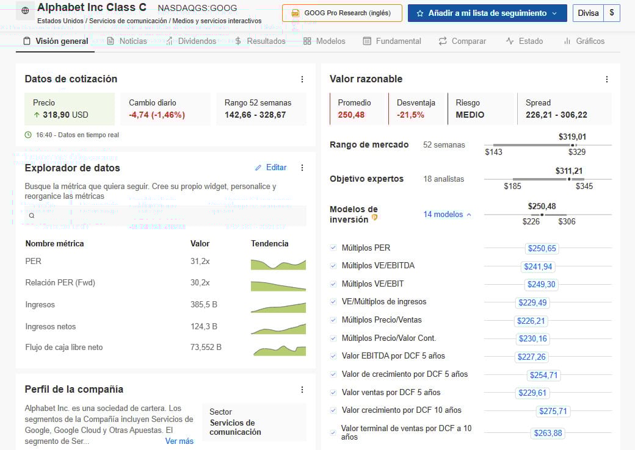Click the globe icon beside Alphabet Inc
Image resolution: width=635 pixels, height=450 pixels.
[x=25, y=10]
